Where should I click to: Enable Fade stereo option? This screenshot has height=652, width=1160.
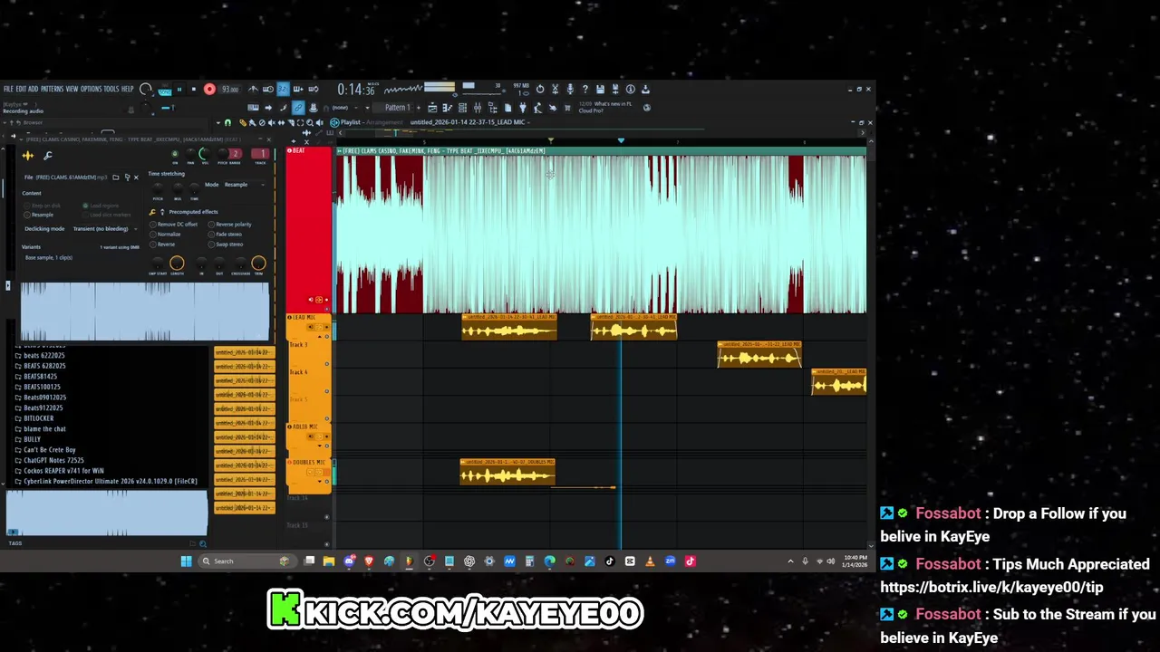tap(225, 235)
